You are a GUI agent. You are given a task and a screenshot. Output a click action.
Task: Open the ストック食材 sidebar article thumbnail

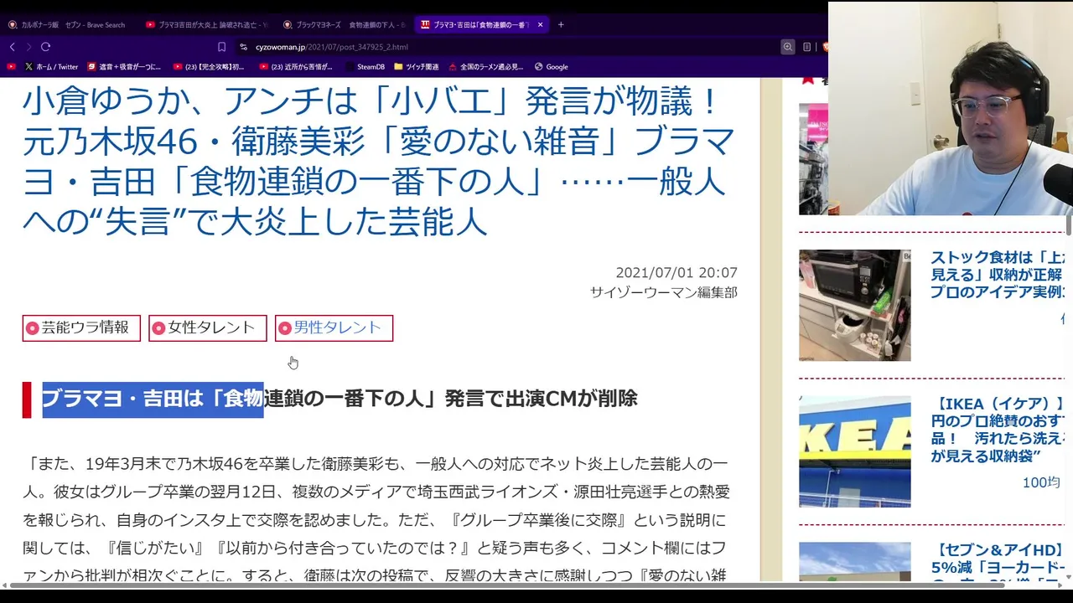(854, 305)
